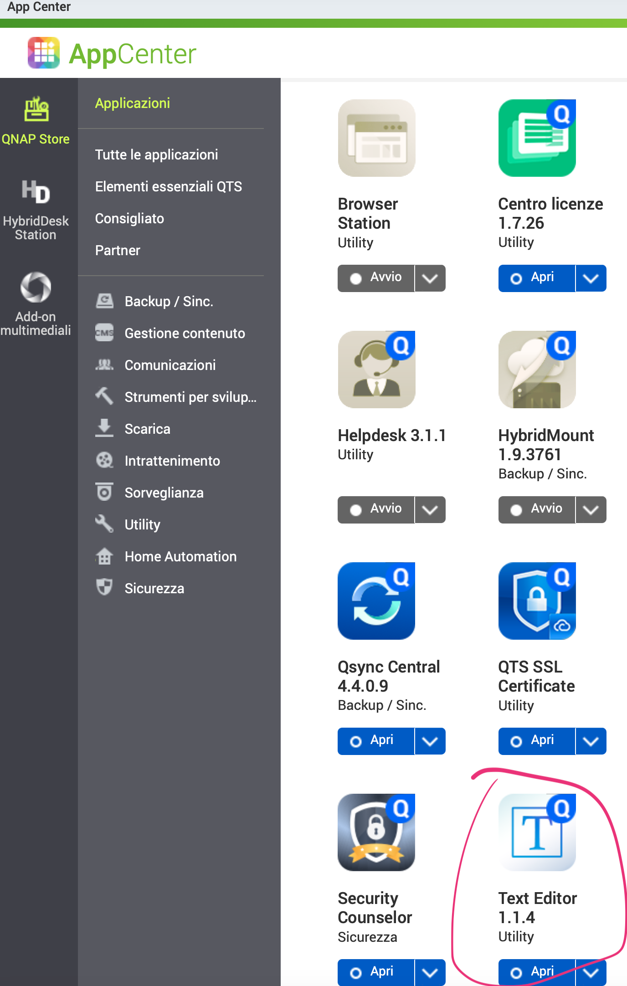Click the Qsync Central app icon

(x=376, y=601)
